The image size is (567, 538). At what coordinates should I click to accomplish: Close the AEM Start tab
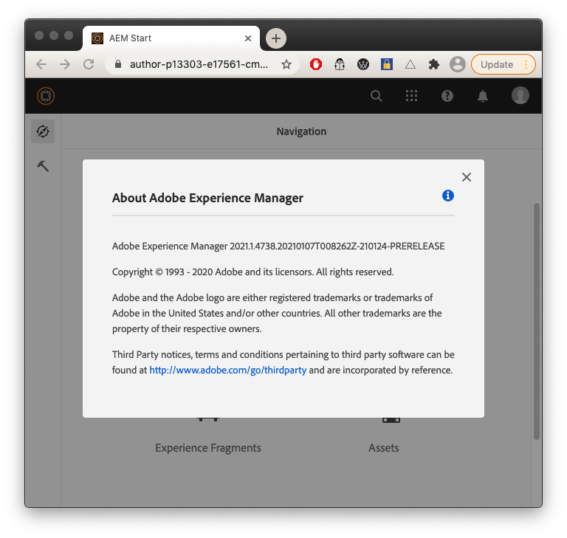248,38
